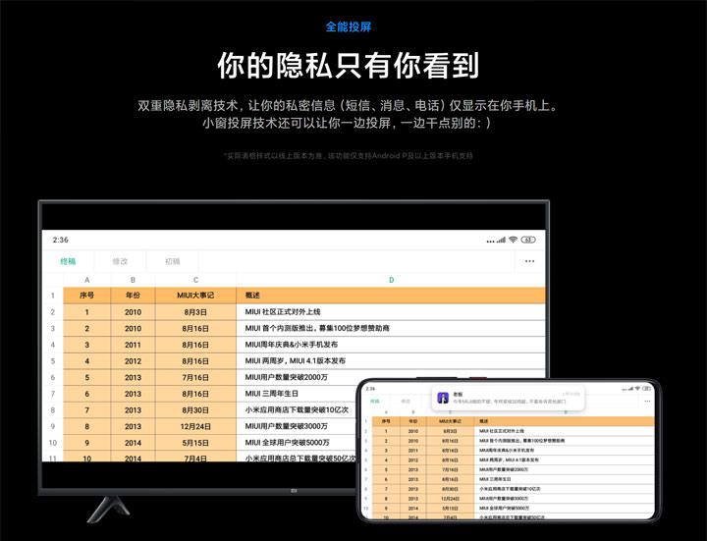Screen dimensions: 707x541
Task: Select row number 1 on the TV sheet
Action: pos(53,296)
